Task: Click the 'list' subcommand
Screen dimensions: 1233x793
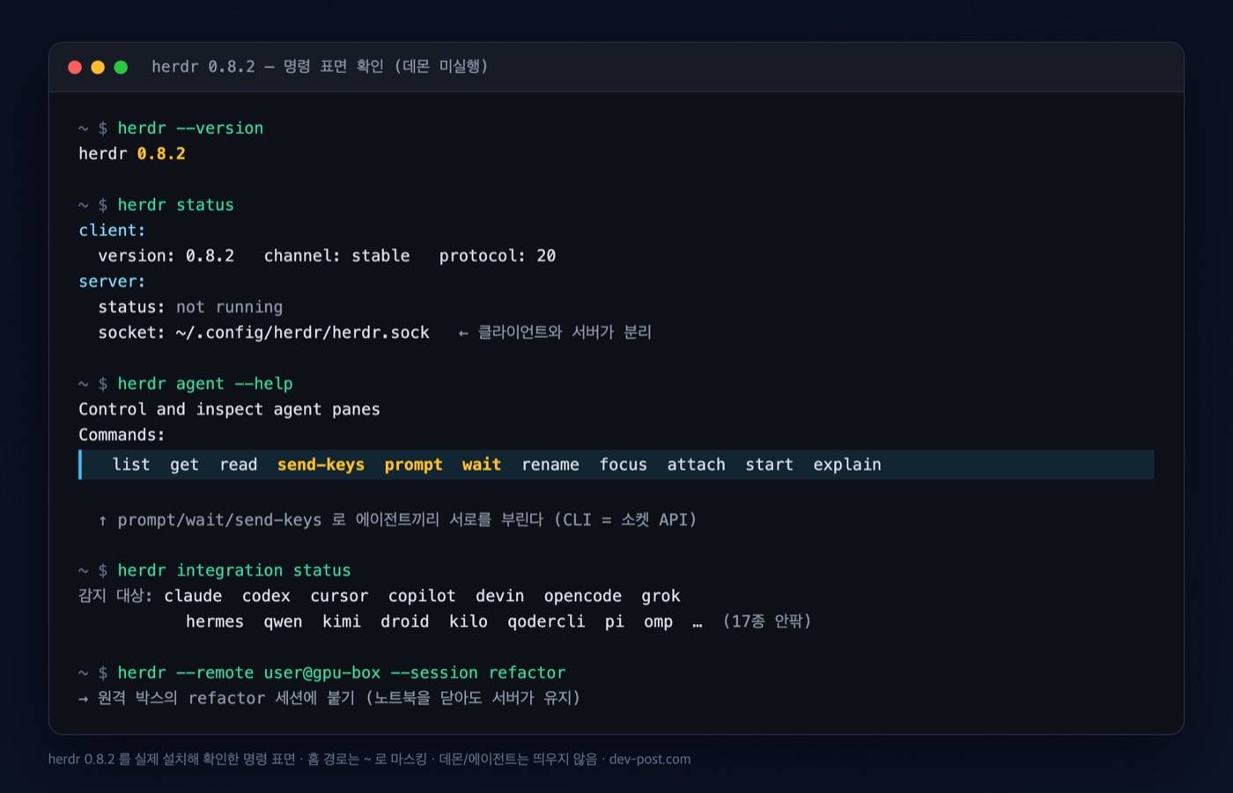Action: coord(131,465)
